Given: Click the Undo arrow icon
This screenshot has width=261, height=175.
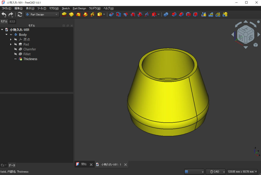Looking at the screenshot, I should coord(4,14).
